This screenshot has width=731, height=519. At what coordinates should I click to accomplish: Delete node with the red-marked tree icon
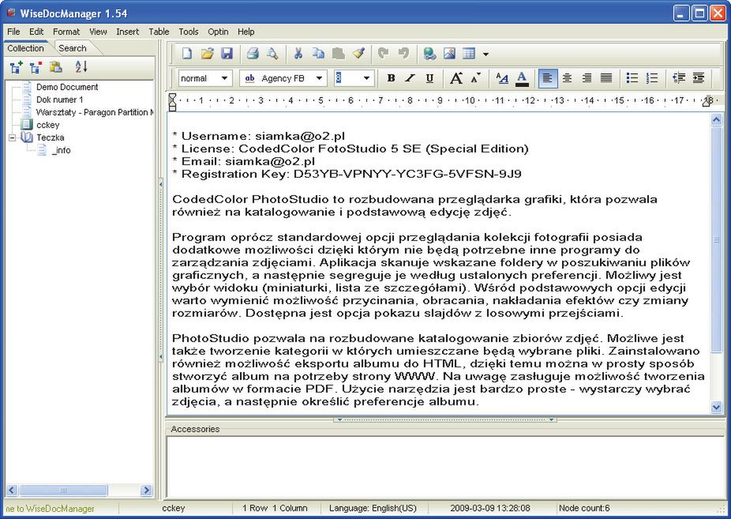(x=36, y=68)
